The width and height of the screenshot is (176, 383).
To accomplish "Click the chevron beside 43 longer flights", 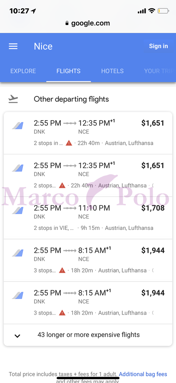I will pos(17,336).
